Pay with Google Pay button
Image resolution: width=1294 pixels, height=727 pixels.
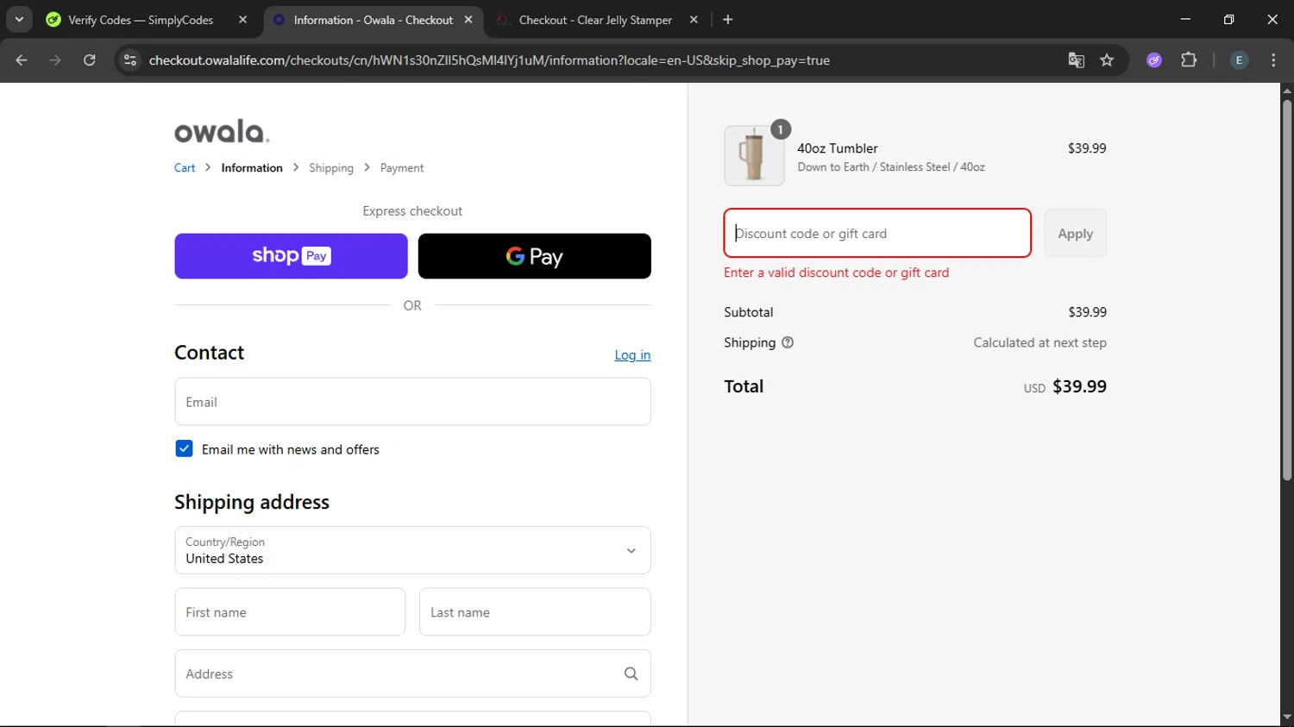point(535,256)
